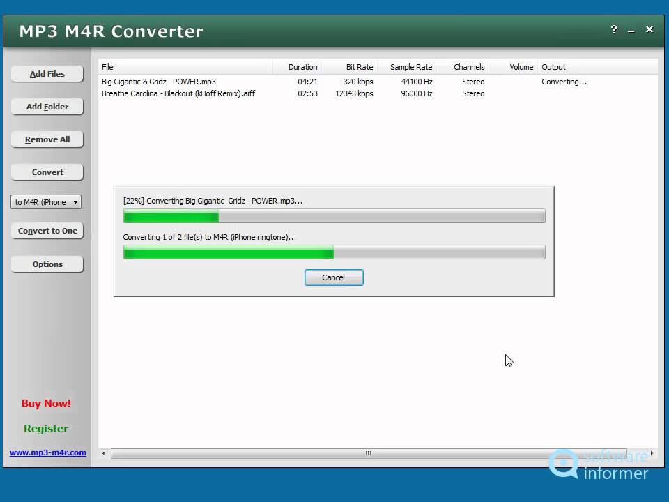Sort by the Duration column header
The image size is (669, 502).
coord(298,67)
